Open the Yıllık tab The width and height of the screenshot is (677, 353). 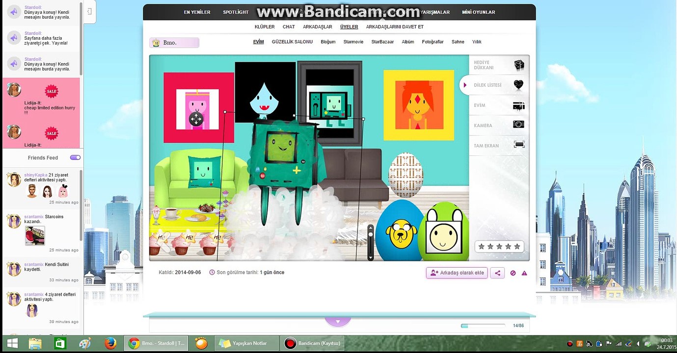[477, 42]
